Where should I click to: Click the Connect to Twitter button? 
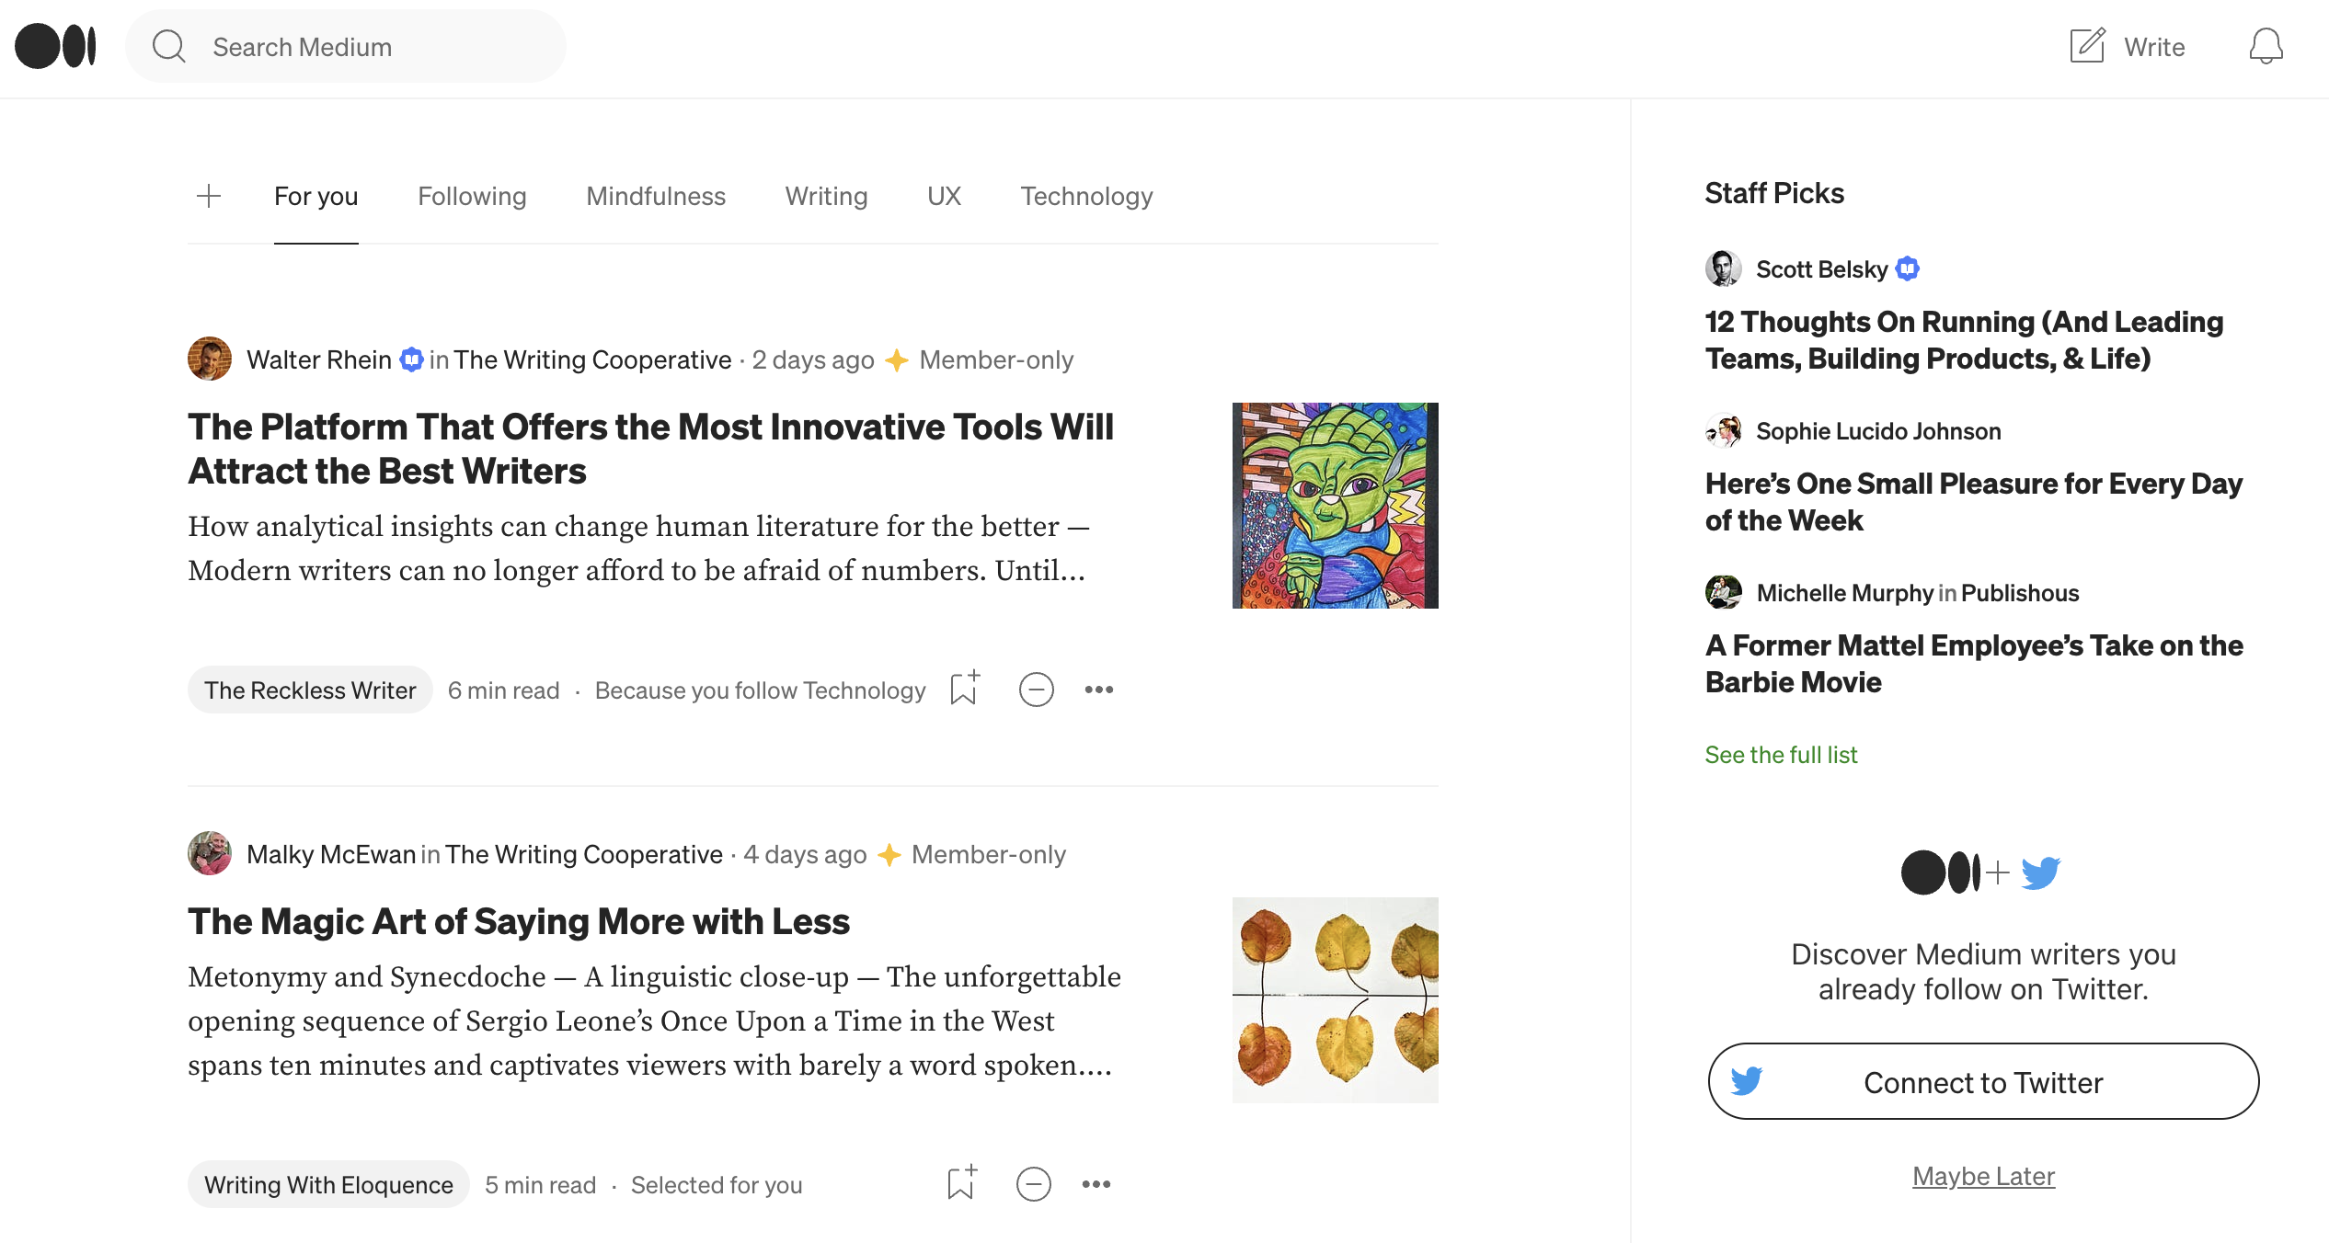click(1983, 1082)
